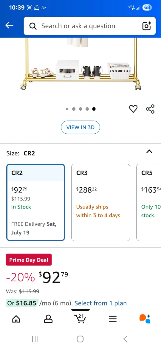Select the CR5 size option
Screen dimensions: 161x349
pos(148,202)
